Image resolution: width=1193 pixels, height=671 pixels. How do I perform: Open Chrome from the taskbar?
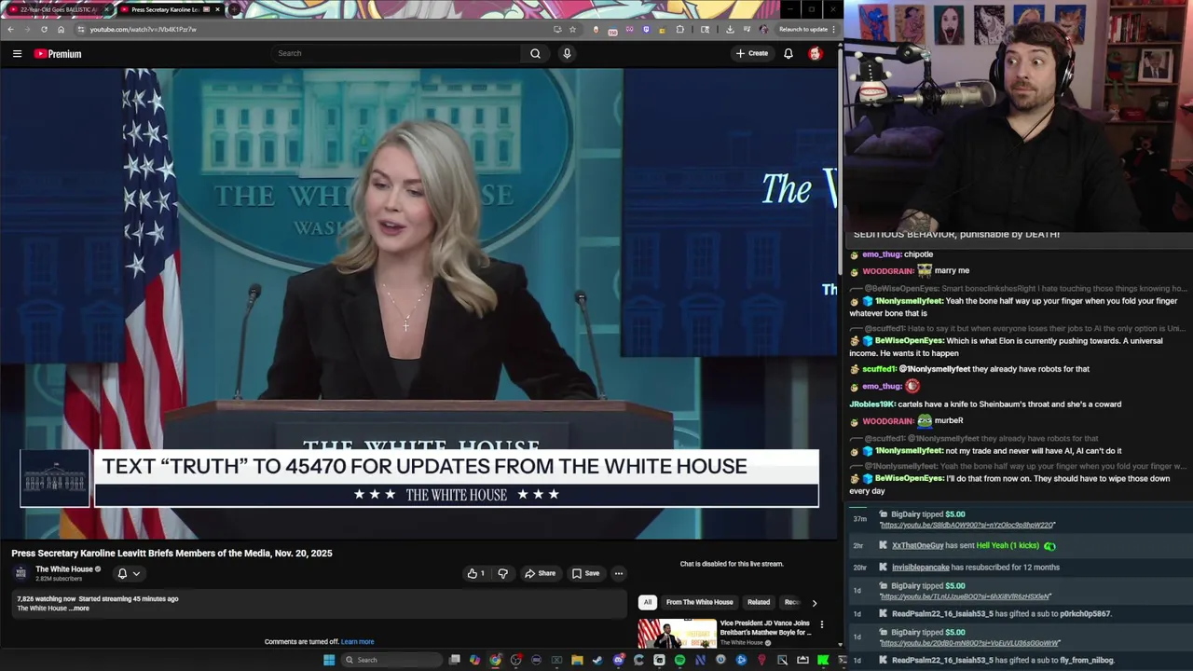(495, 660)
